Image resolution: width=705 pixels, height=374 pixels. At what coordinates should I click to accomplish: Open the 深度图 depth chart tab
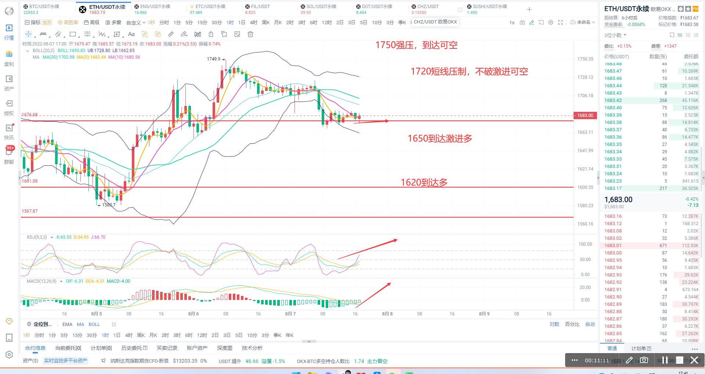coord(224,348)
